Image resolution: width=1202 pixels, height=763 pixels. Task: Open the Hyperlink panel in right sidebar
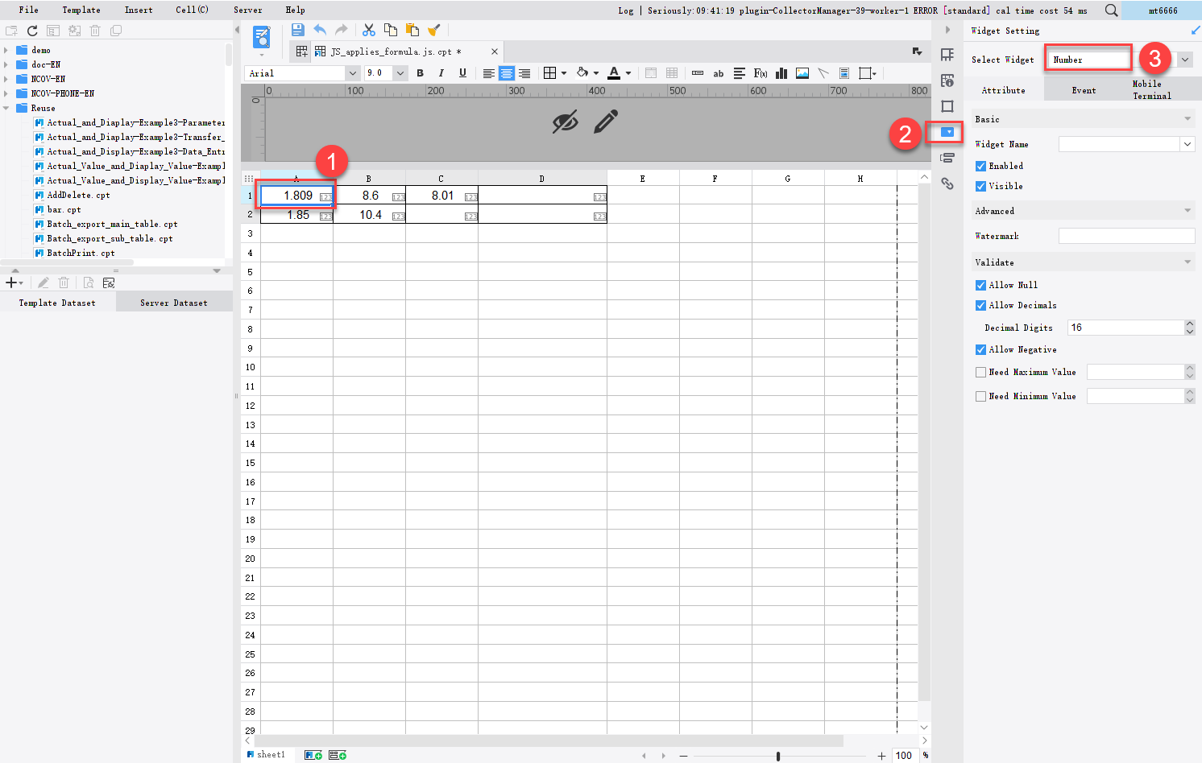click(947, 184)
